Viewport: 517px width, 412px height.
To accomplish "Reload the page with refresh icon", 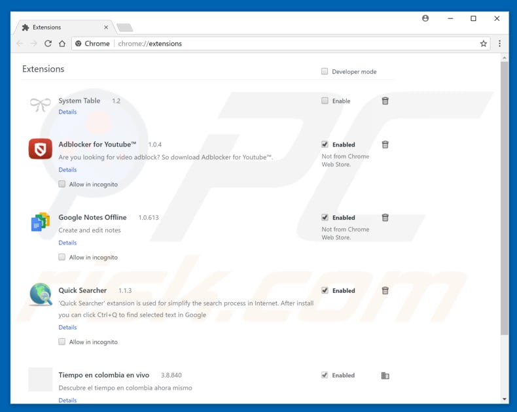I will [x=48, y=44].
